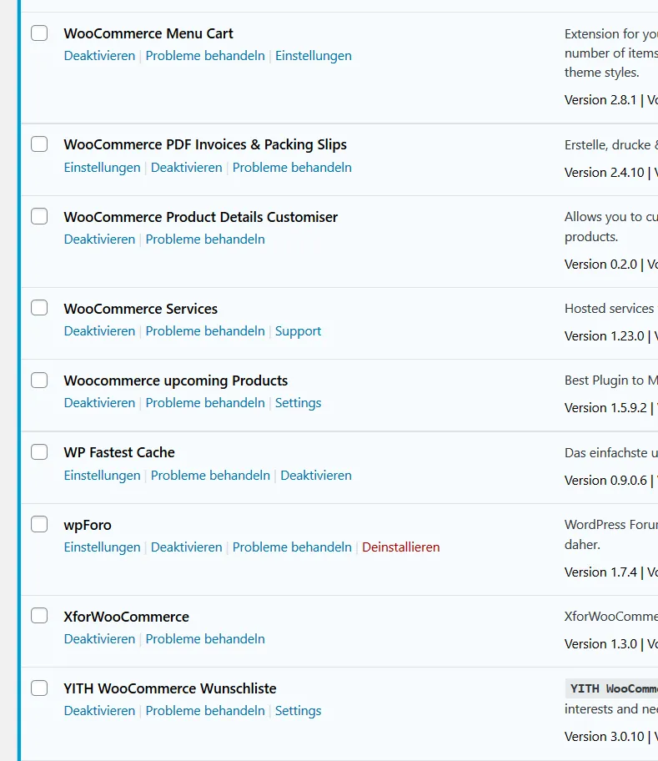Click the WooCommerce Services plugin name
This screenshot has width=658, height=761.
tap(141, 309)
